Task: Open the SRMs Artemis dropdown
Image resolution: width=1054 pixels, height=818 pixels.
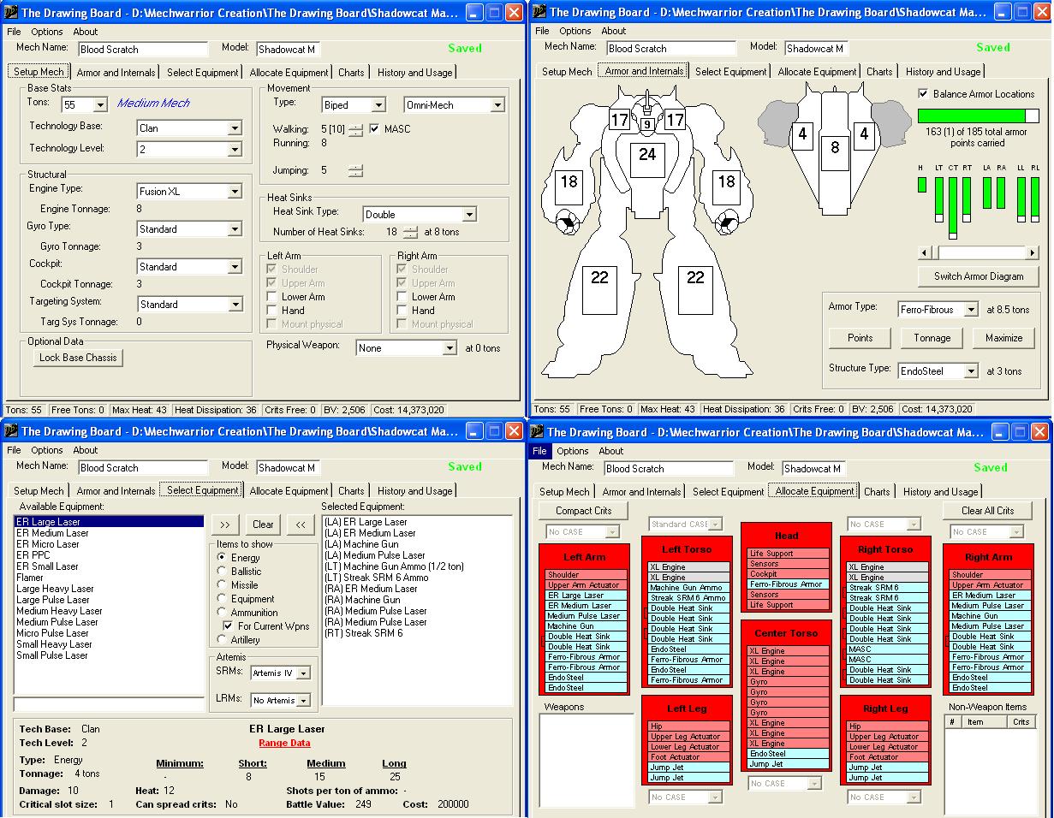Action: (x=303, y=673)
